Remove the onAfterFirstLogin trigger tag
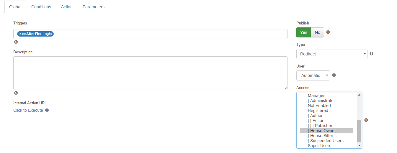The height and width of the screenshot is (153, 397). coord(20,34)
